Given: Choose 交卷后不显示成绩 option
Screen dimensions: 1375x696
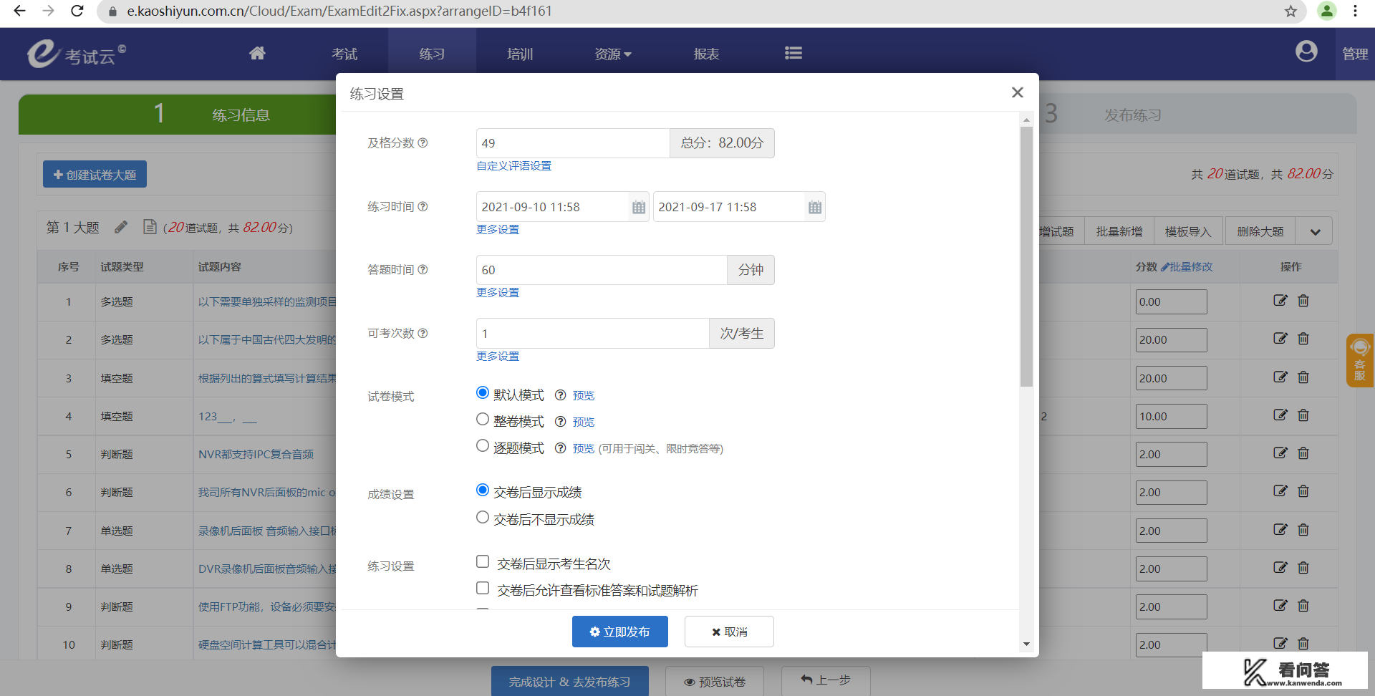Looking at the screenshot, I should coord(483,517).
